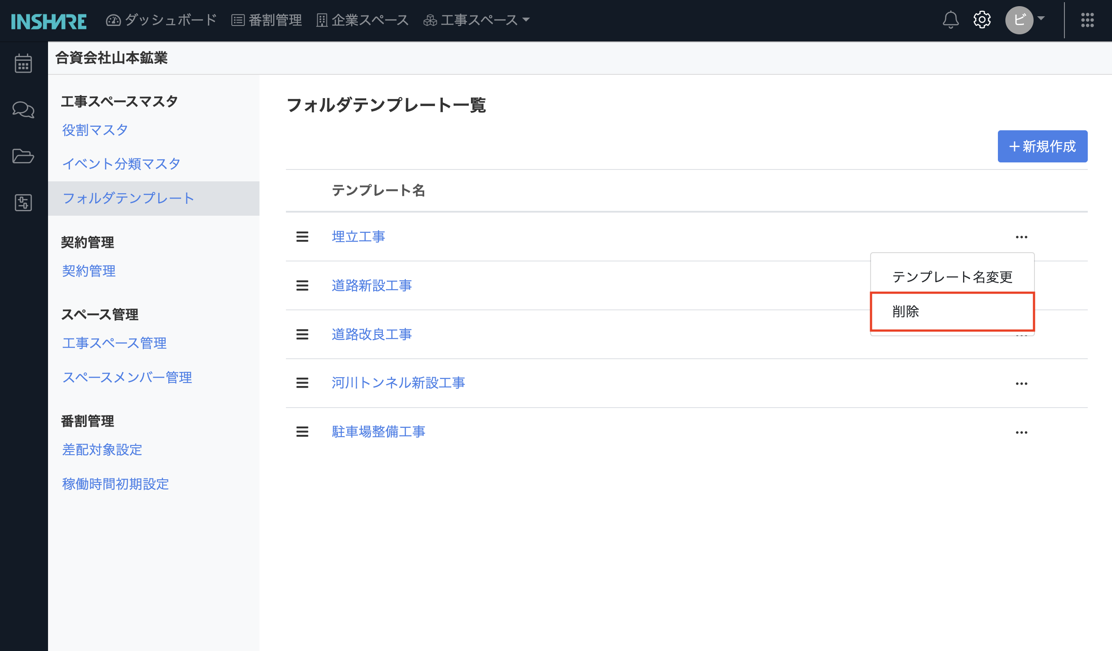Expand the user account dropdown arrow
Viewport: 1112px width, 651px height.
click(x=1042, y=18)
